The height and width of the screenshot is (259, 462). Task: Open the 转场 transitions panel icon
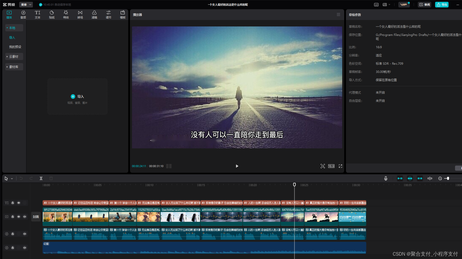(80, 14)
